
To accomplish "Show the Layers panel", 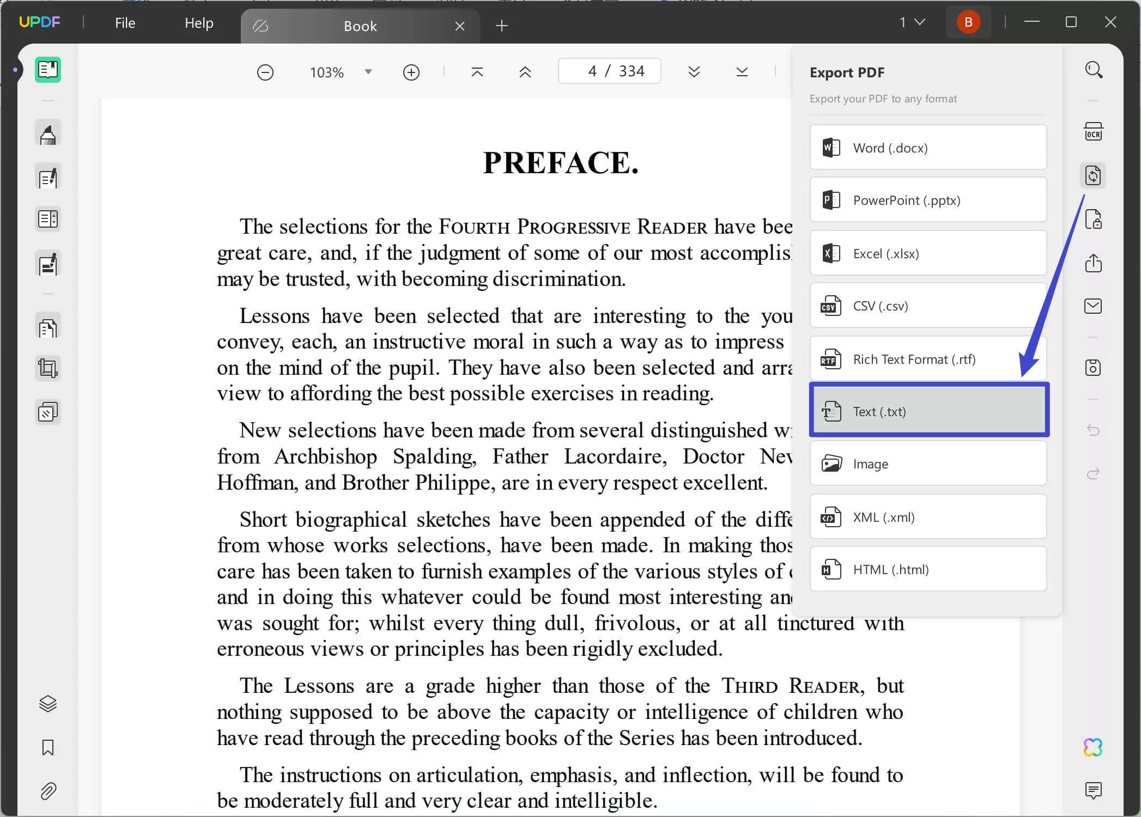I will [48, 704].
